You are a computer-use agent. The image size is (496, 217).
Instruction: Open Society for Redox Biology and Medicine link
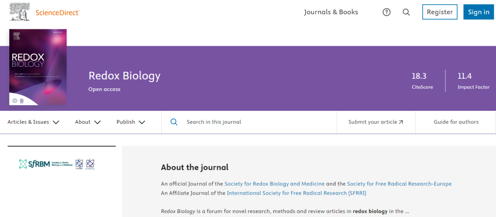(x=274, y=184)
